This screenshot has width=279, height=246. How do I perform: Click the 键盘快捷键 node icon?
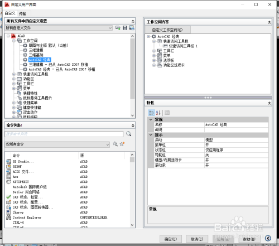pos(20,107)
